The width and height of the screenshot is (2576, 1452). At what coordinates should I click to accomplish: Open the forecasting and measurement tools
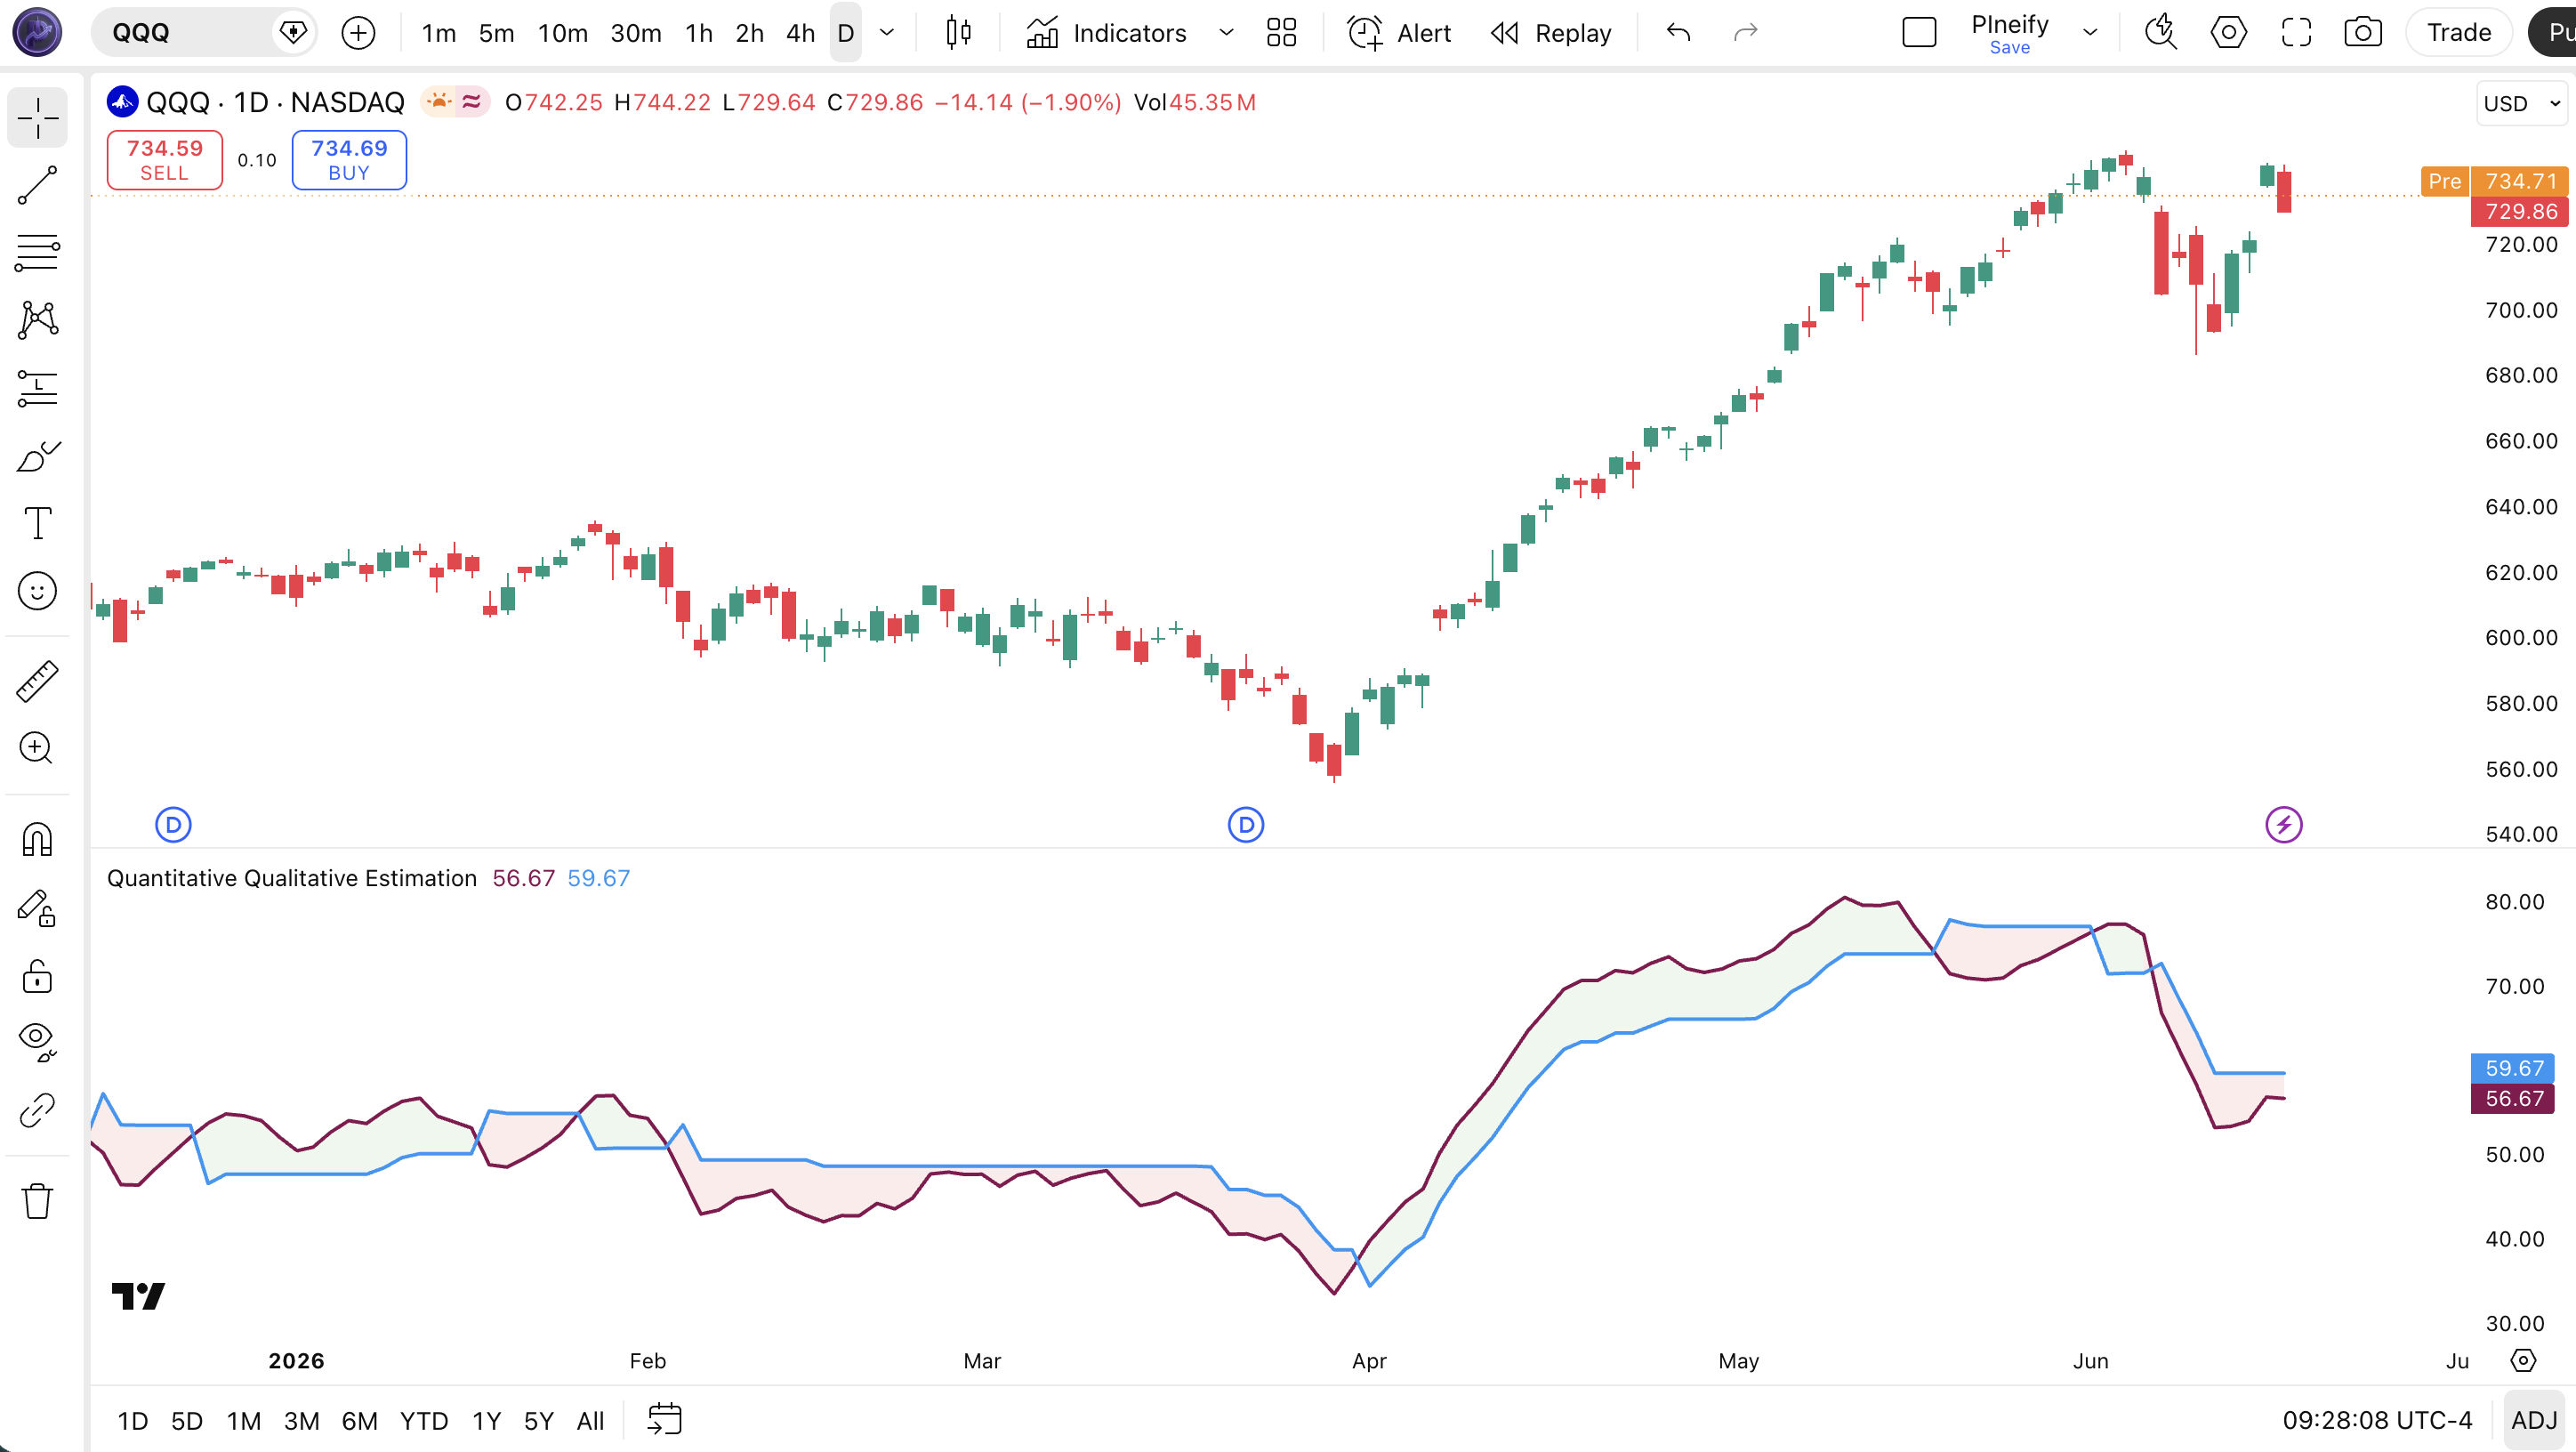[x=38, y=388]
